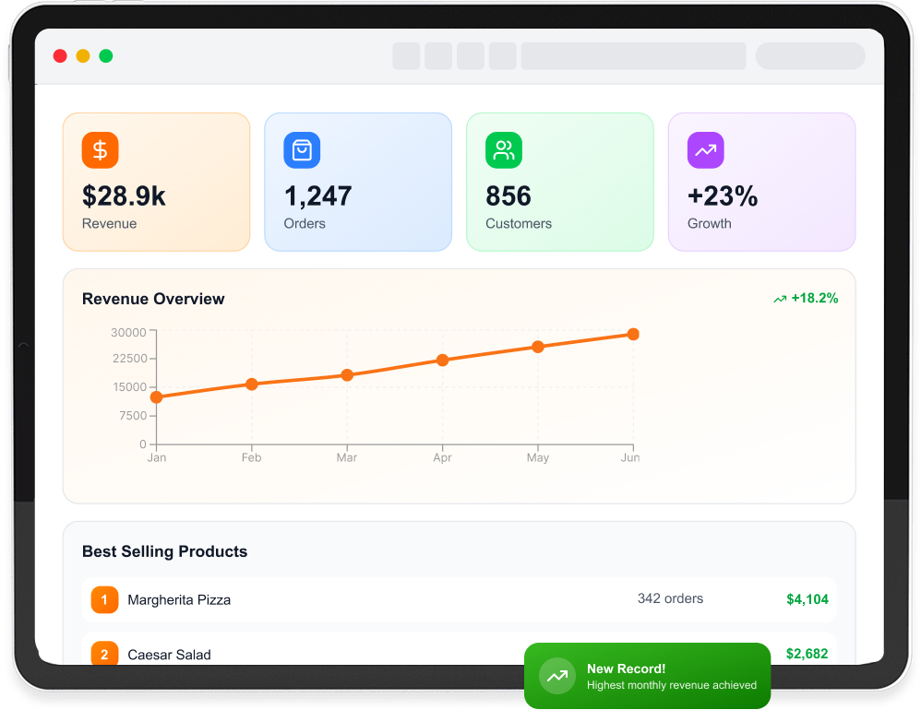Click the June data point on revenue chart

633,334
